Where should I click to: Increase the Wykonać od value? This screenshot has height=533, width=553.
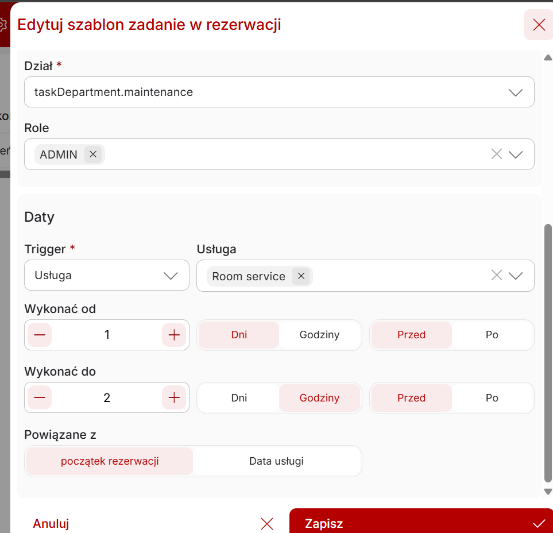coord(174,335)
